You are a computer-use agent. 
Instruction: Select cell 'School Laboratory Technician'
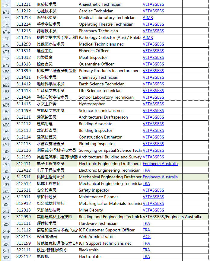point(110,97)
